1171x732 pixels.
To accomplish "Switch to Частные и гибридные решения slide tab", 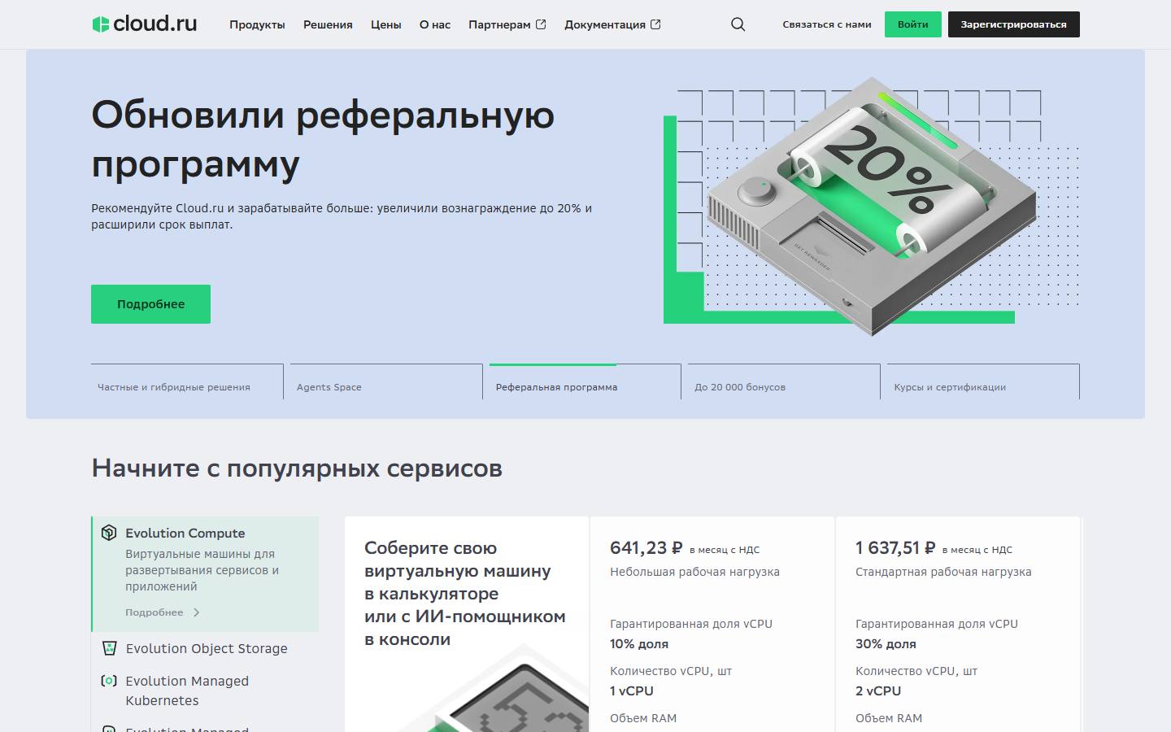I will pos(187,381).
